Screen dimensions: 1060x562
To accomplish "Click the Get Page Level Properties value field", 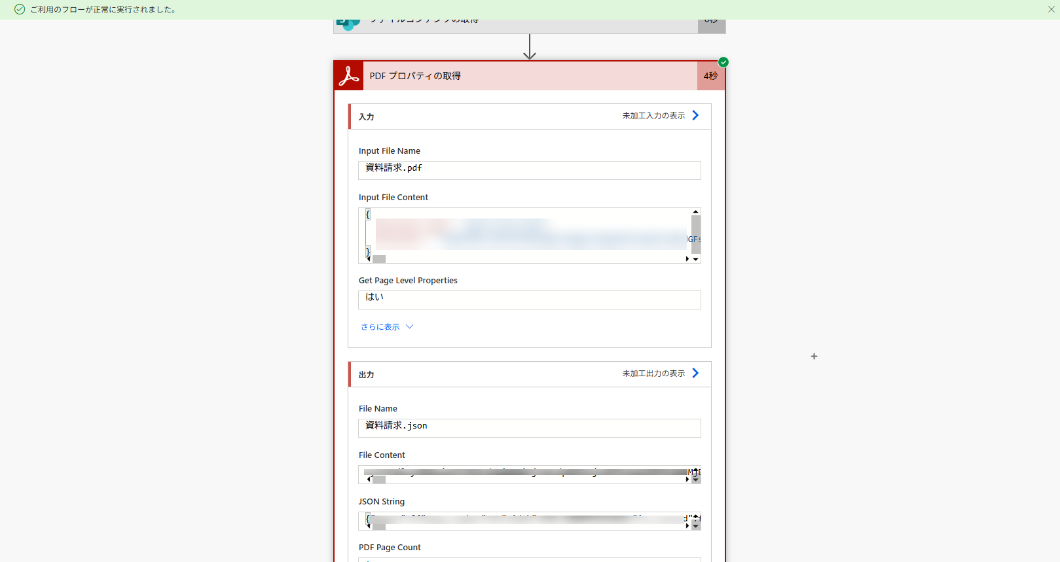I will [x=530, y=300].
